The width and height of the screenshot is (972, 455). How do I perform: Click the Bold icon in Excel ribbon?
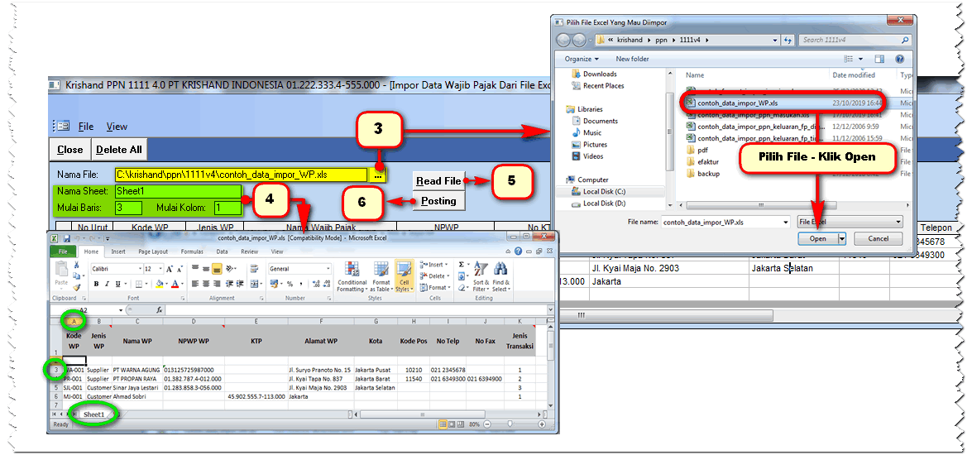[x=96, y=284]
